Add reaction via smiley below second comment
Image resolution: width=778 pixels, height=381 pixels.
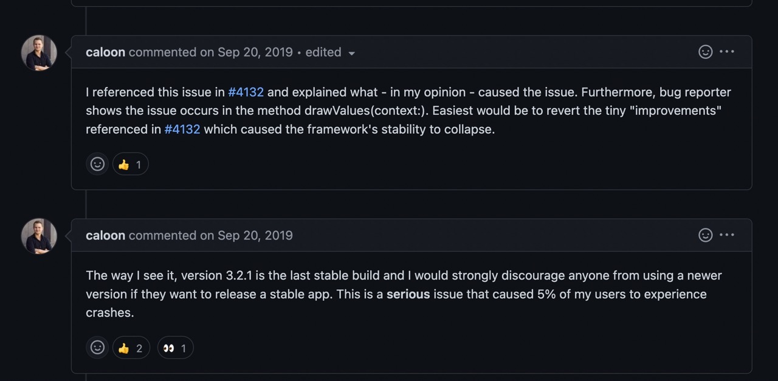coord(97,348)
